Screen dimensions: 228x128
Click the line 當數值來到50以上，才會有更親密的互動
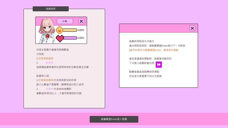(59, 93)
